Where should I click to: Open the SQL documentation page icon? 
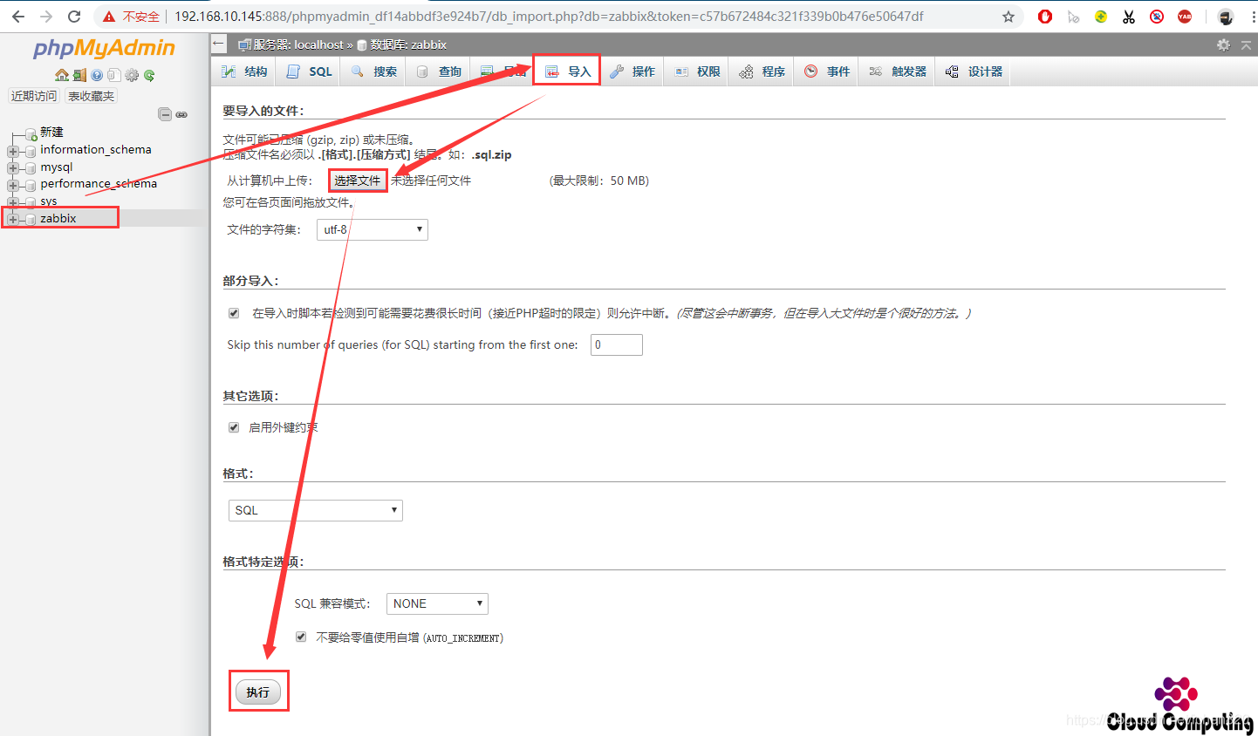[114, 75]
